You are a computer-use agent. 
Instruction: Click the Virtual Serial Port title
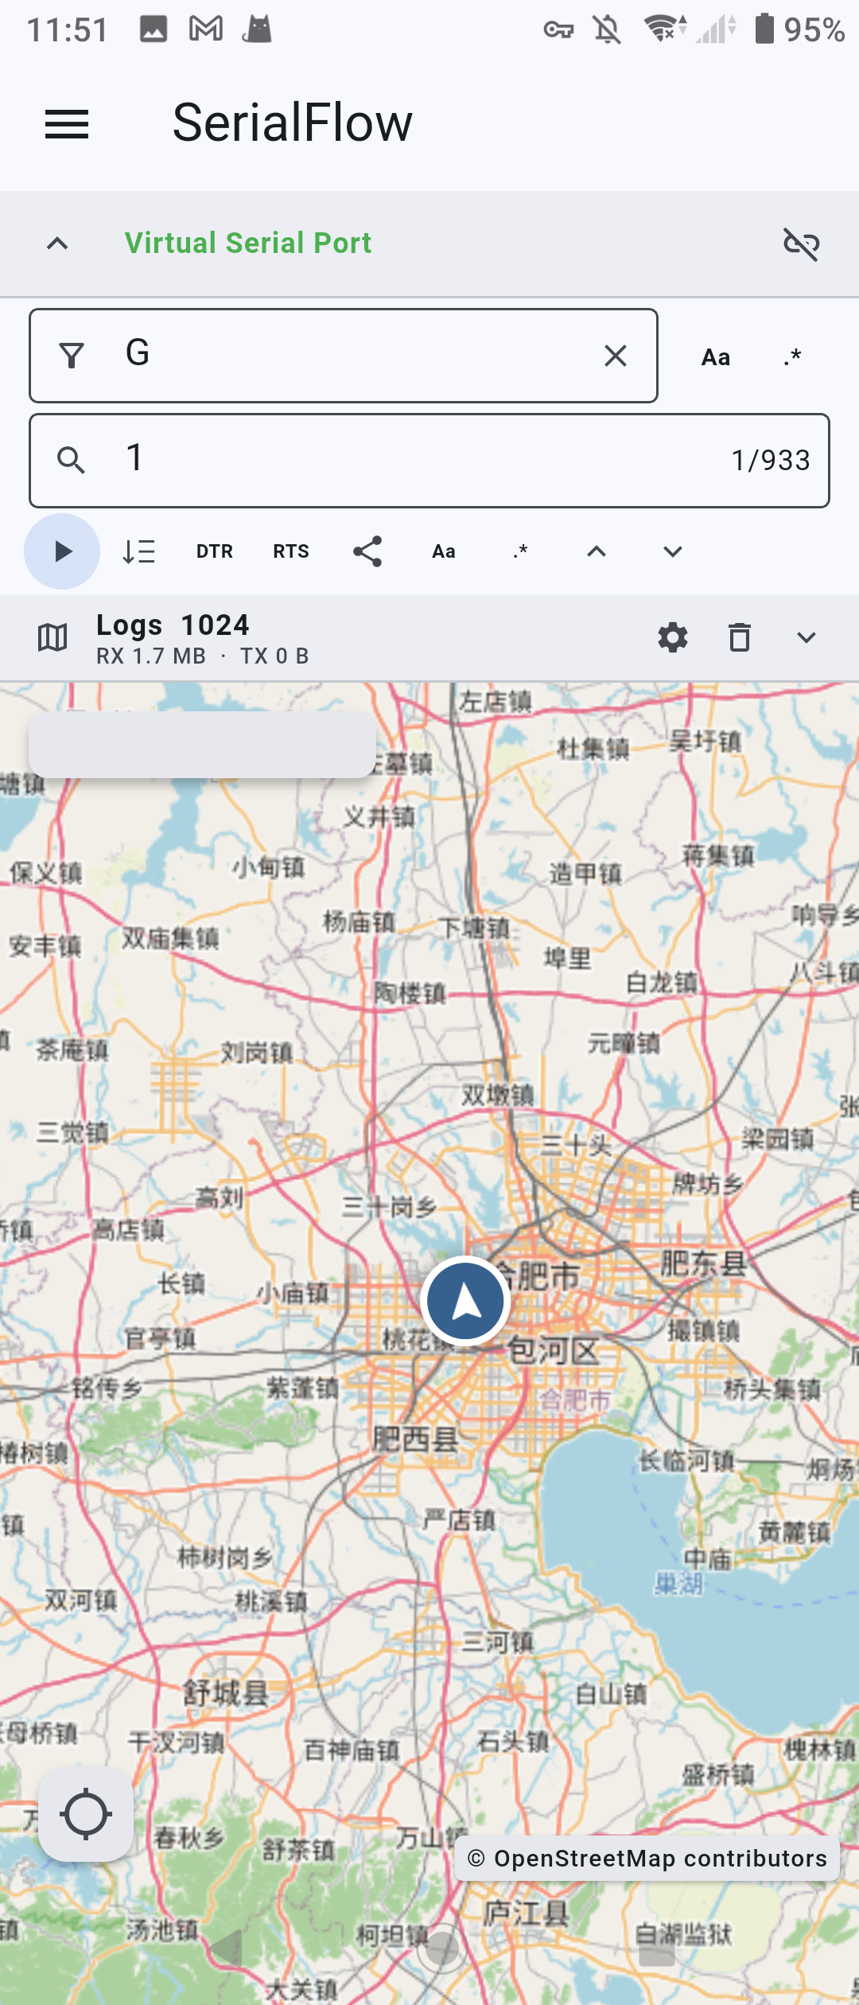coord(248,243)
